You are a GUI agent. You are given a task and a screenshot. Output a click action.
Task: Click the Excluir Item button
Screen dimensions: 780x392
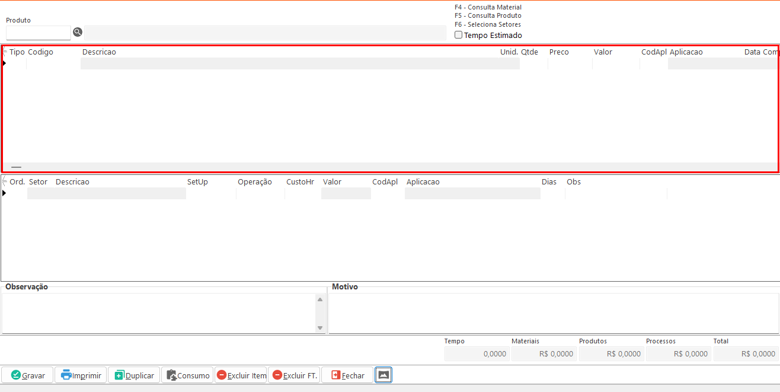241,375
